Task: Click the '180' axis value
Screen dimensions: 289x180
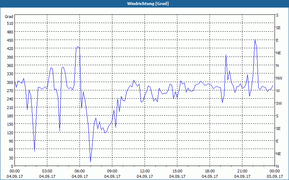Action: 10,116
